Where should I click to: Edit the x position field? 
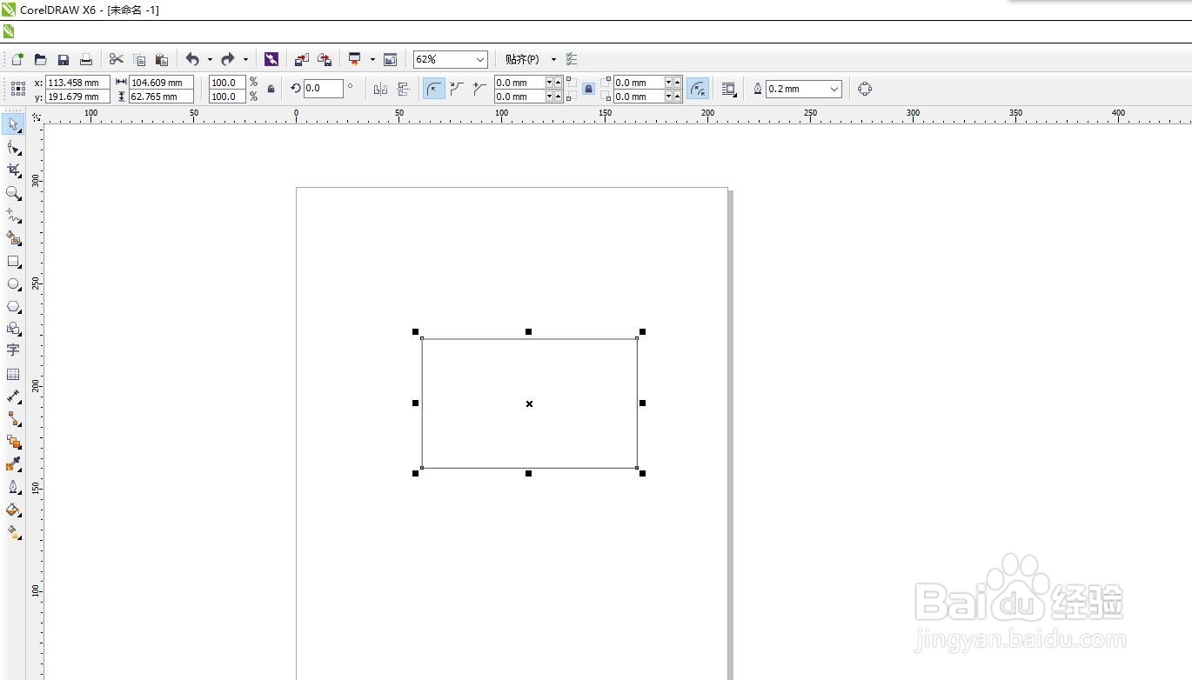[77, 83]
